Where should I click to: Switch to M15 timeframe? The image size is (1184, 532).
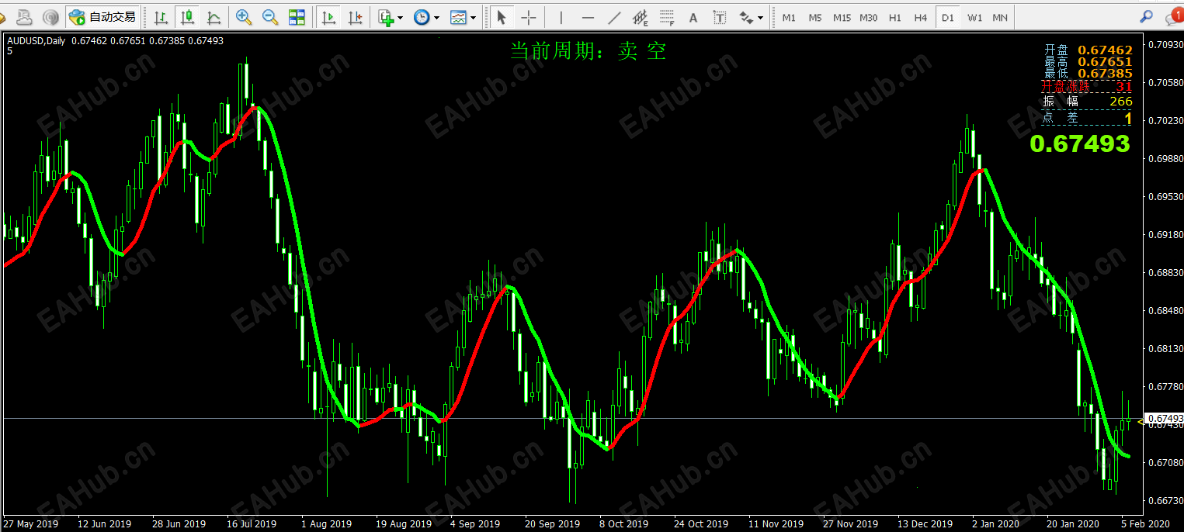click(x=842, y=17)
